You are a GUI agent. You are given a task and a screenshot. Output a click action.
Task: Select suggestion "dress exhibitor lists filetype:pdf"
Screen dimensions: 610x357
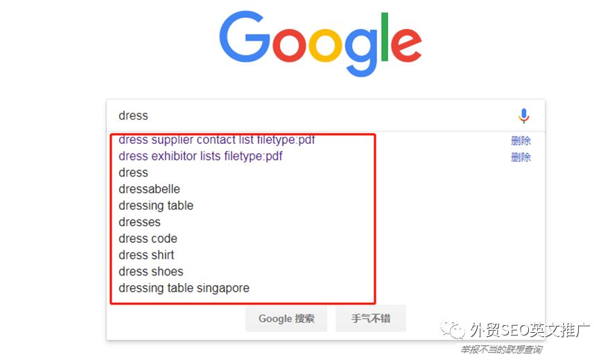(200, 156)
